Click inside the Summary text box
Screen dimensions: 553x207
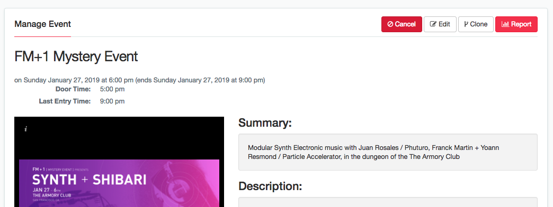[388, 152]
